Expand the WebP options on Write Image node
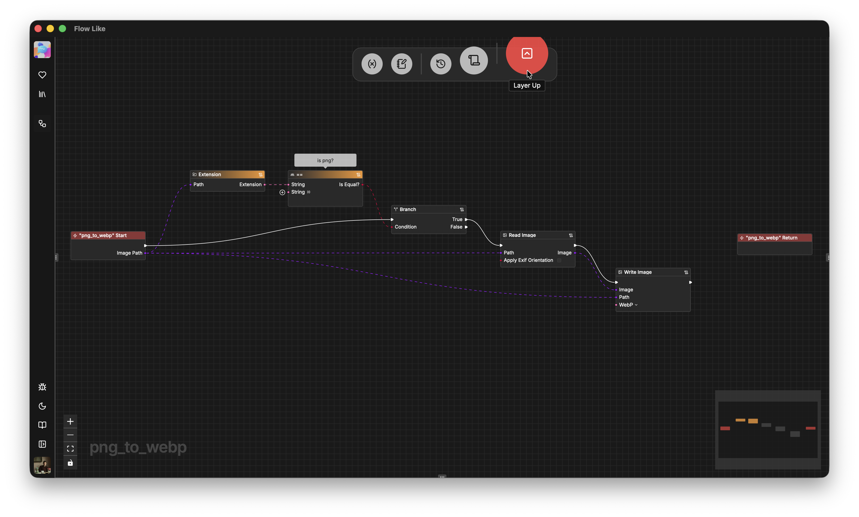The image size is (859, 517). tap(636, 305)
